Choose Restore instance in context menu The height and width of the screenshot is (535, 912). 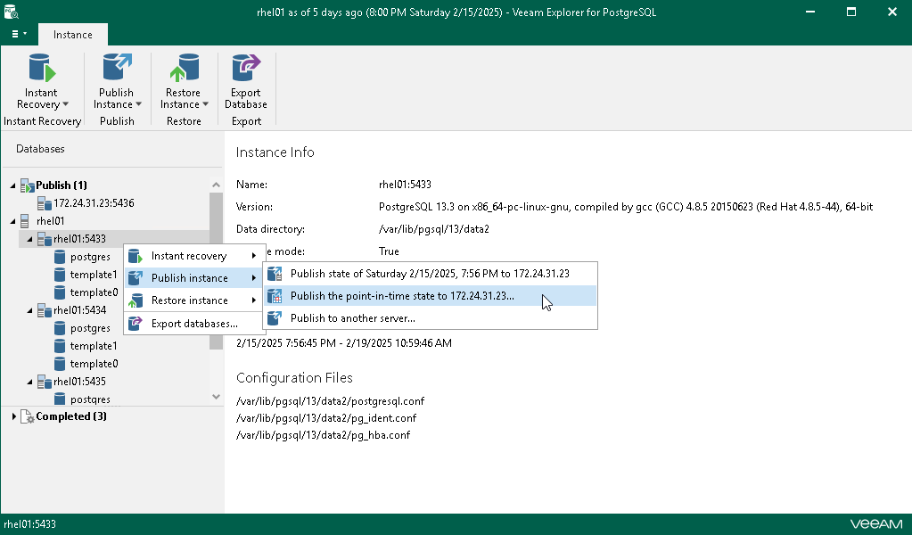coord(195,300)
